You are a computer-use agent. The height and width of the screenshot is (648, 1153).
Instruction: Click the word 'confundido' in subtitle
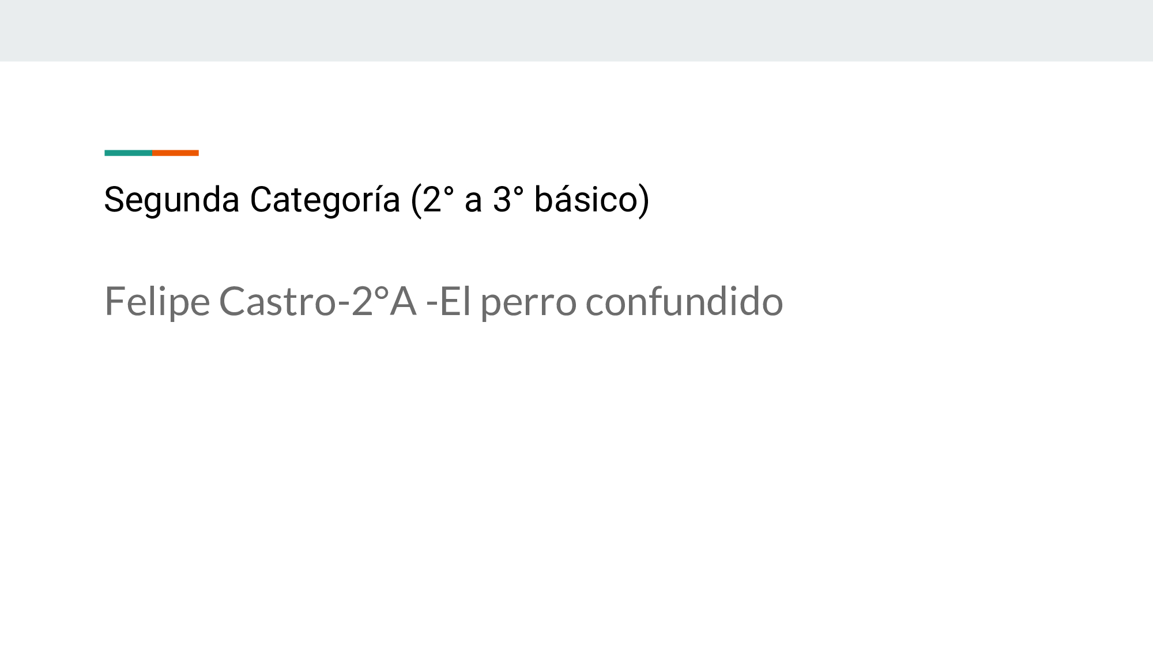(684, 302)
